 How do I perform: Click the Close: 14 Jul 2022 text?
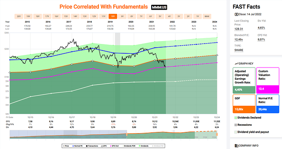point(250,14)
